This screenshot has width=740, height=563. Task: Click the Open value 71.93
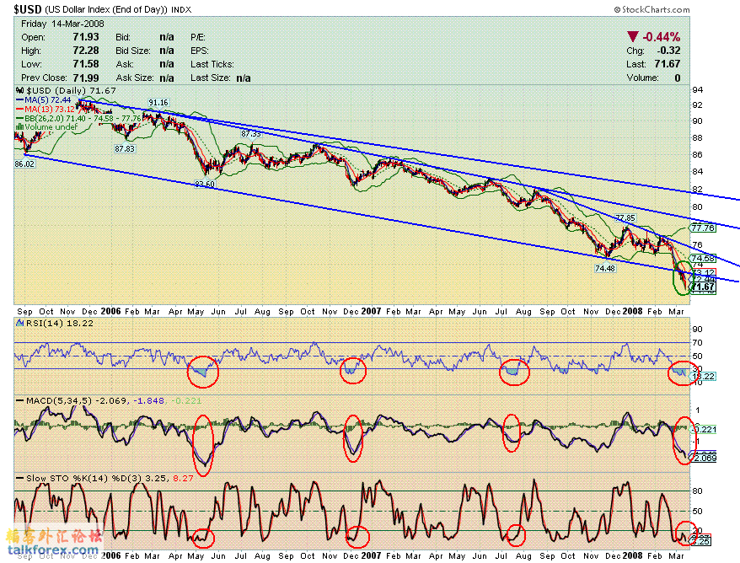click(86, 37)
